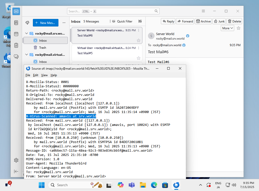Click the recipient address book icon
The width and height of the screenshot is (259, 191).
184,45
